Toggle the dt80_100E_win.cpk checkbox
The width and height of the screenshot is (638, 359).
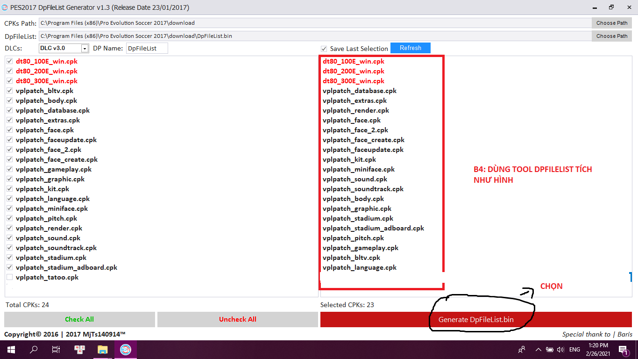pyautogui.click(x=9, y=61)
